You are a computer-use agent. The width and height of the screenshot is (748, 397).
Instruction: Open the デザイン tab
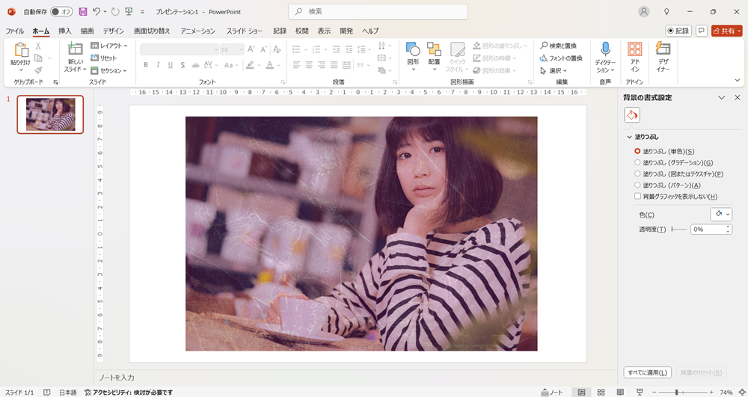113,31
